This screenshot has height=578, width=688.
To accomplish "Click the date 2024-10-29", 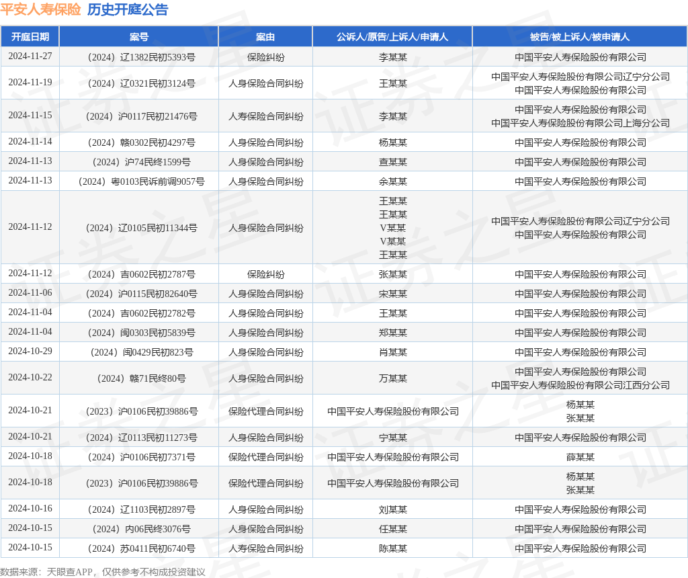I will click(x=30, y=351).
